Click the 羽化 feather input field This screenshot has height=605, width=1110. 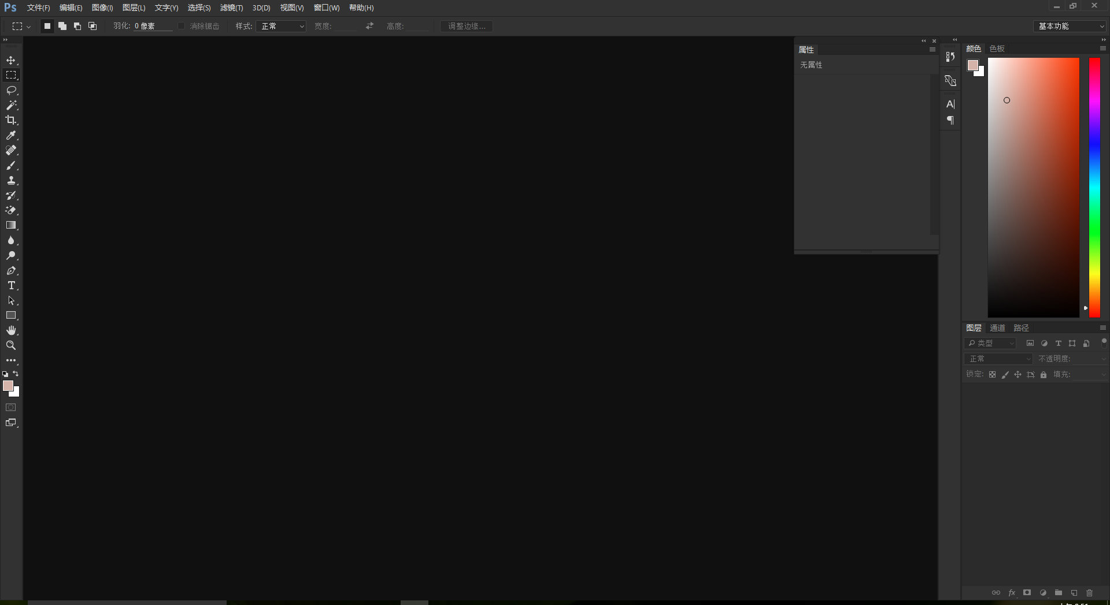tap(153, 26)
